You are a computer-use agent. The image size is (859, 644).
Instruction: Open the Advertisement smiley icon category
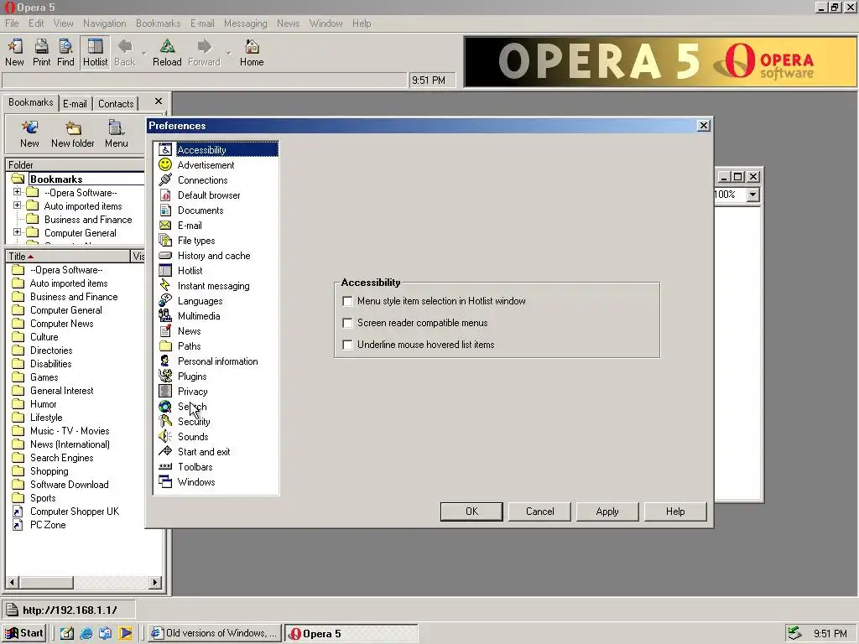(x=165, y=165)
